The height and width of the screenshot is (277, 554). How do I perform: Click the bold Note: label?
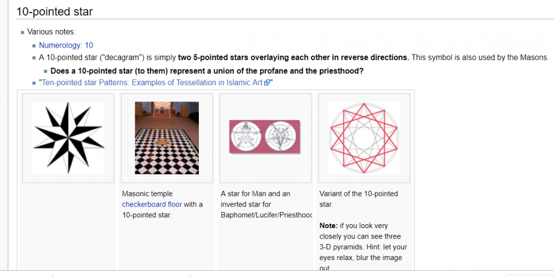pyautogui.click(x=328, y=226)
